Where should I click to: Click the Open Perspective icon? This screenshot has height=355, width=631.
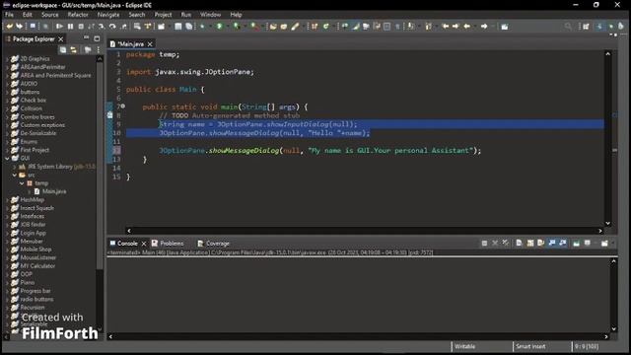coord(586,27)
